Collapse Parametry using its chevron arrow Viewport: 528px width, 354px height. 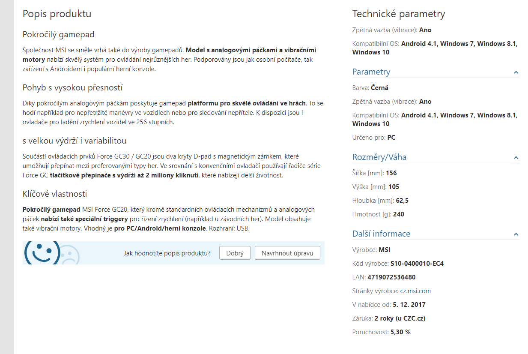pyautogui.click(x=516, y=72)
